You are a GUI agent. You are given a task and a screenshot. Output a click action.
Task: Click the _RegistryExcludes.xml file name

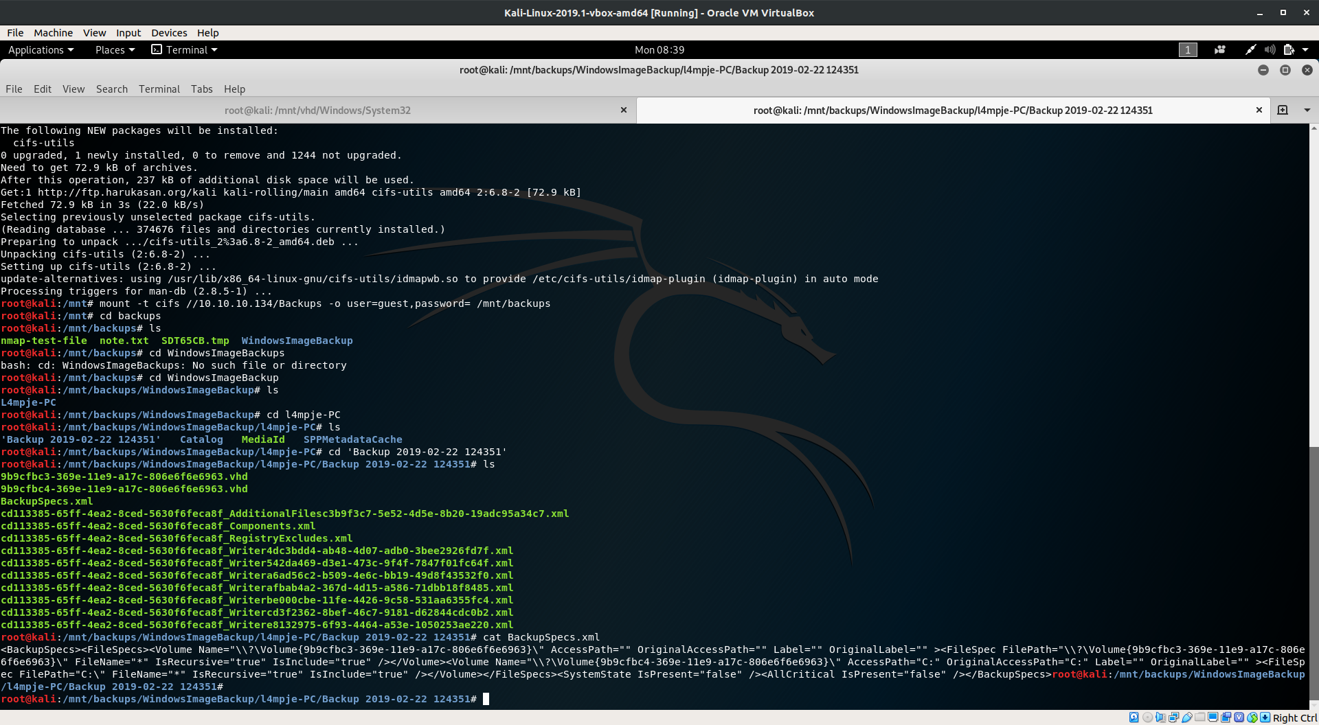pyautogui.click(x=177, y=538)
